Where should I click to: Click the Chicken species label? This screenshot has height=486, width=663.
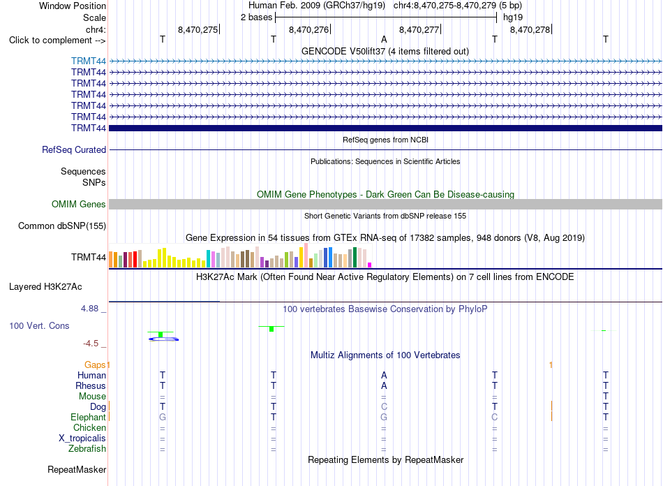coord(89,427)
